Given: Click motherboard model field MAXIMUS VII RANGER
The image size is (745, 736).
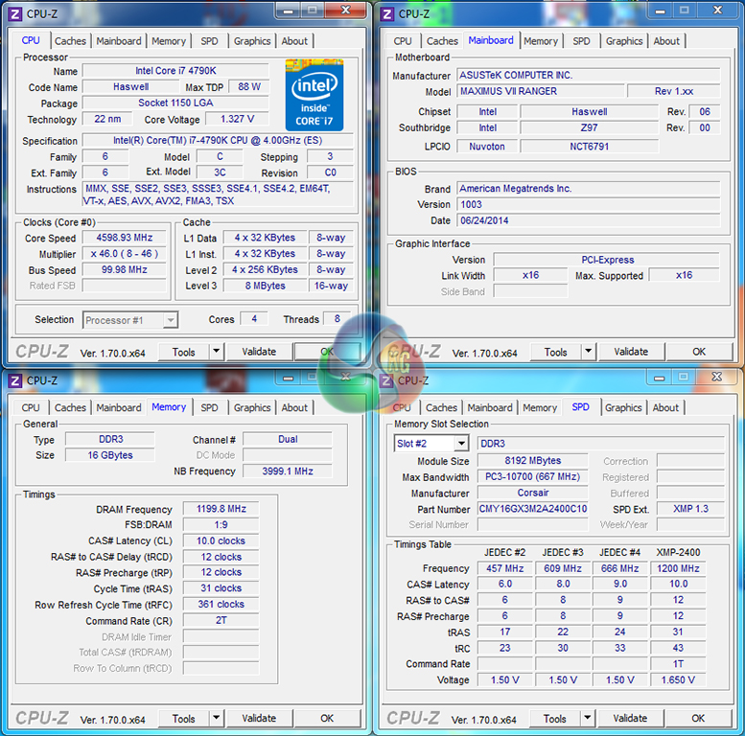Looking at the screenshot, I should coord(541,91).
